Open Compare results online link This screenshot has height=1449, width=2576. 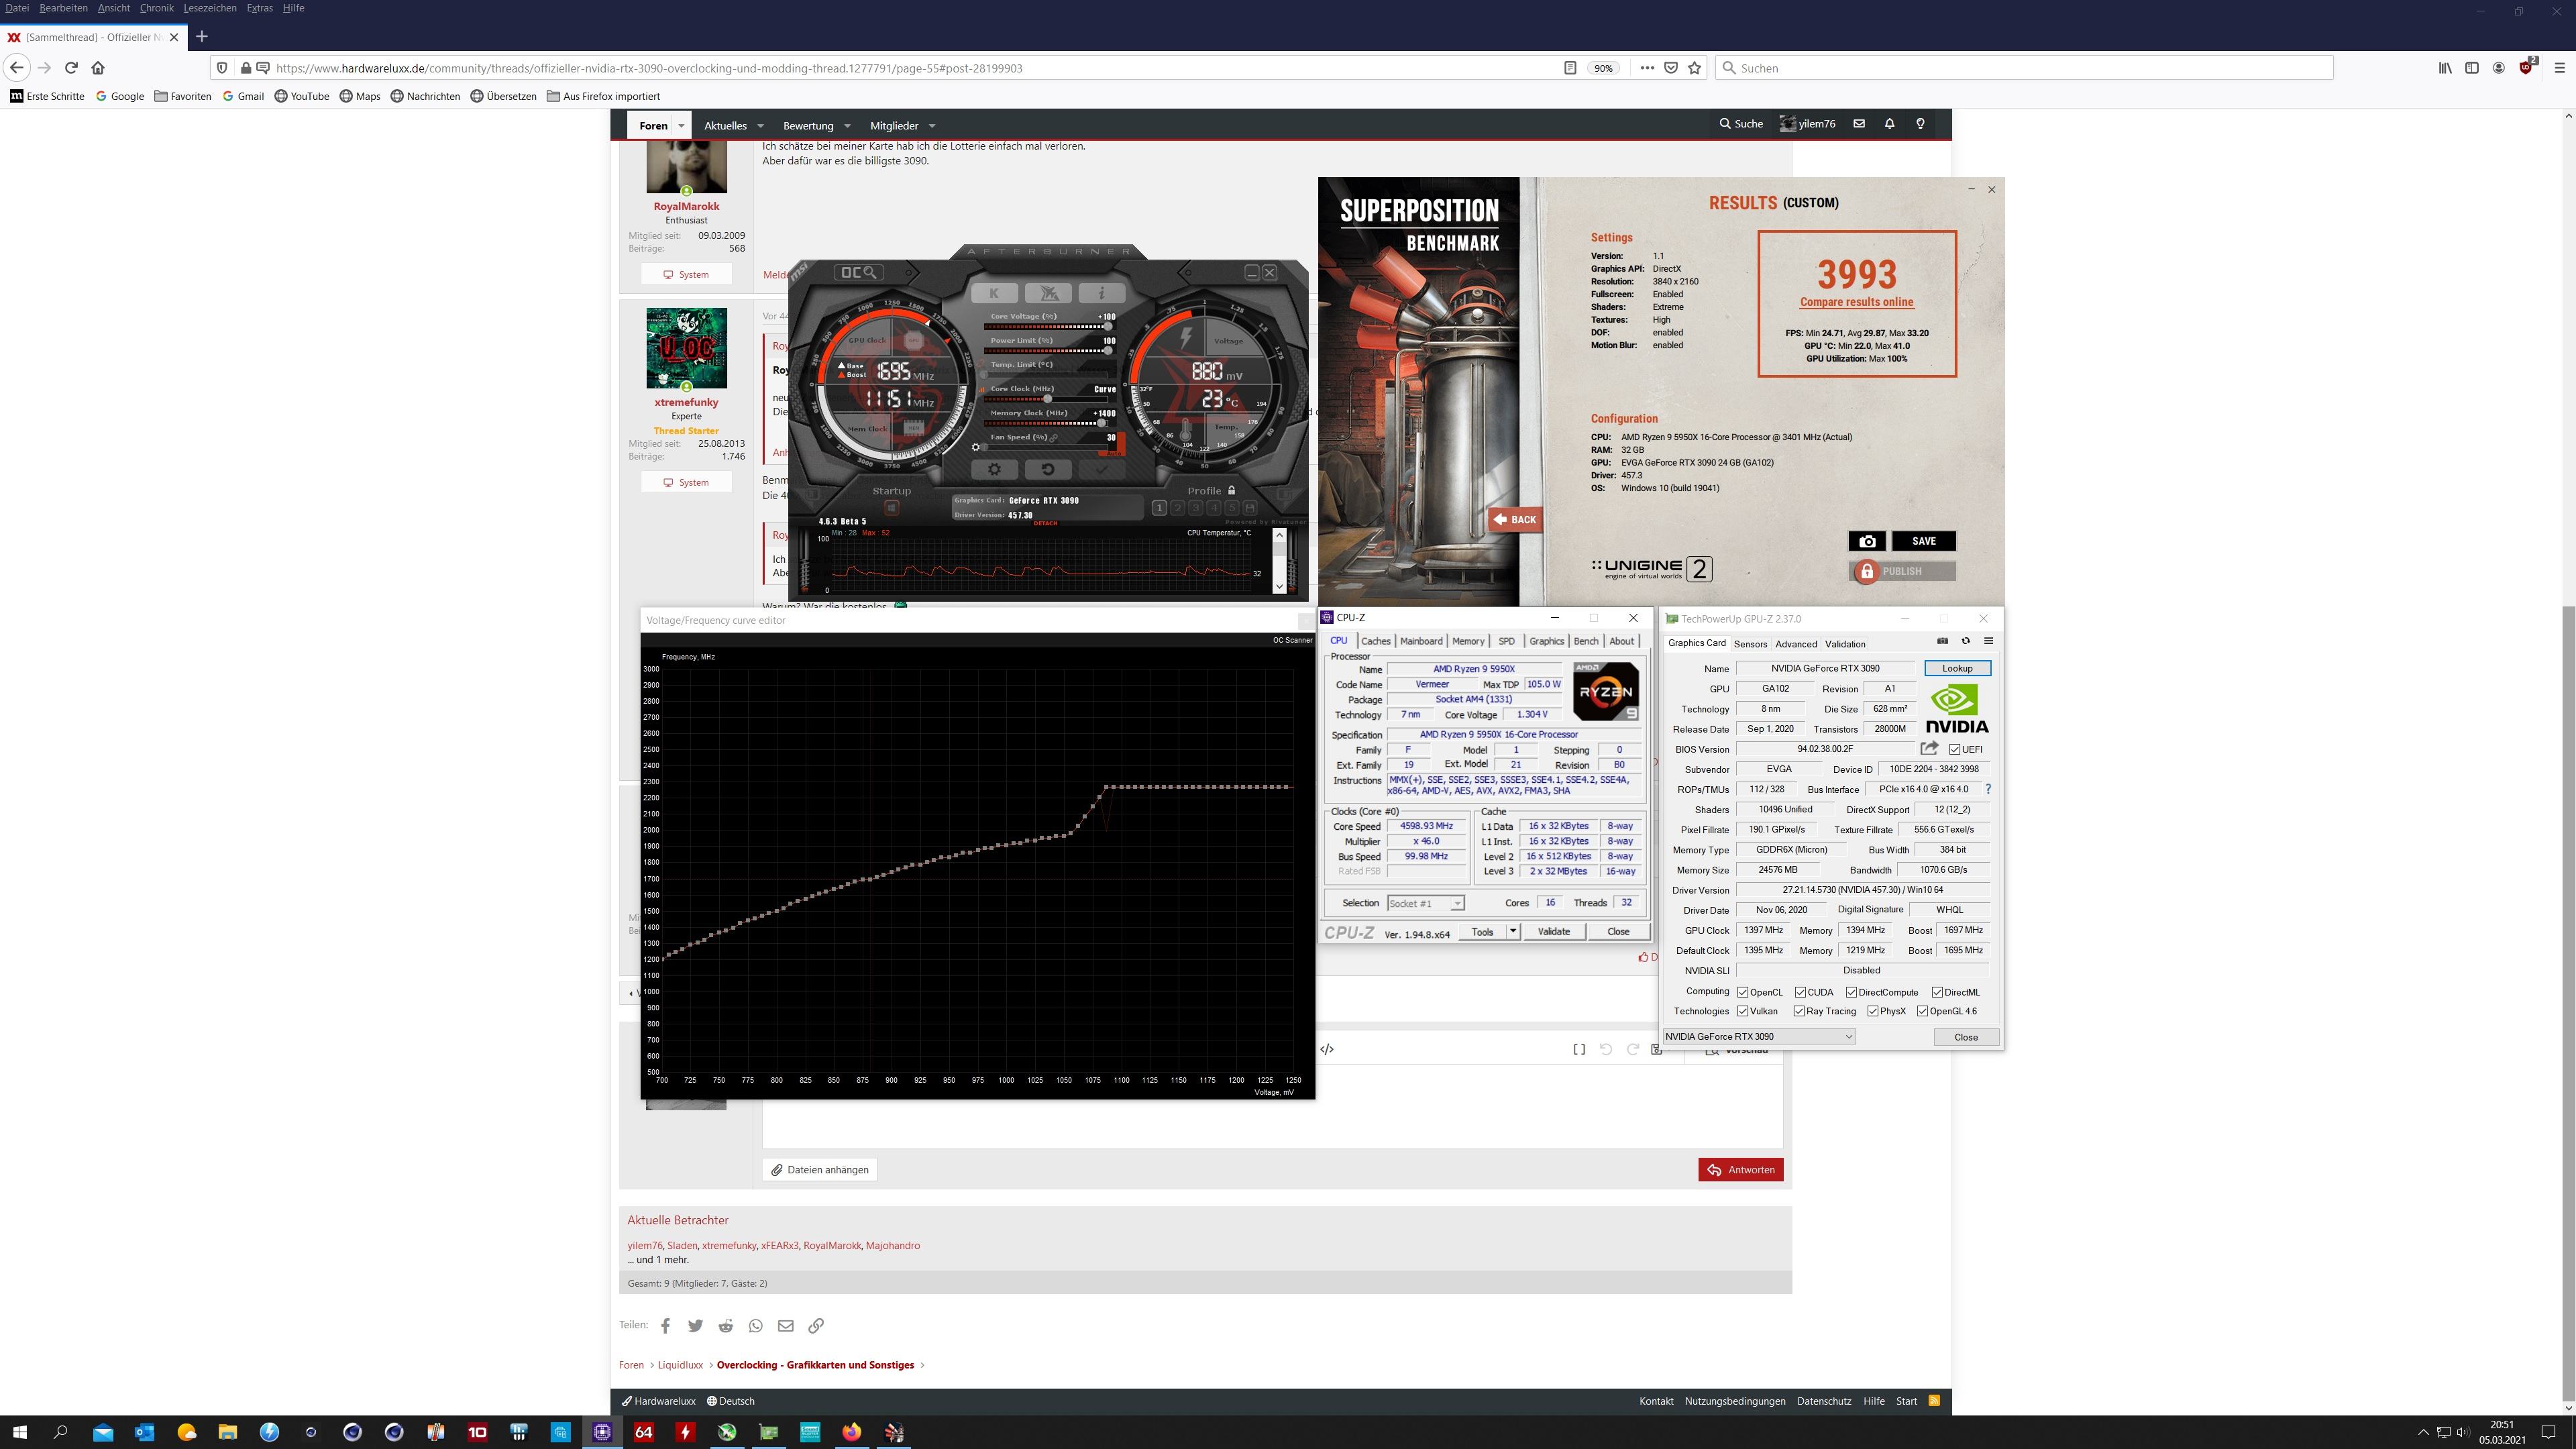click(x=1856, y=302)
